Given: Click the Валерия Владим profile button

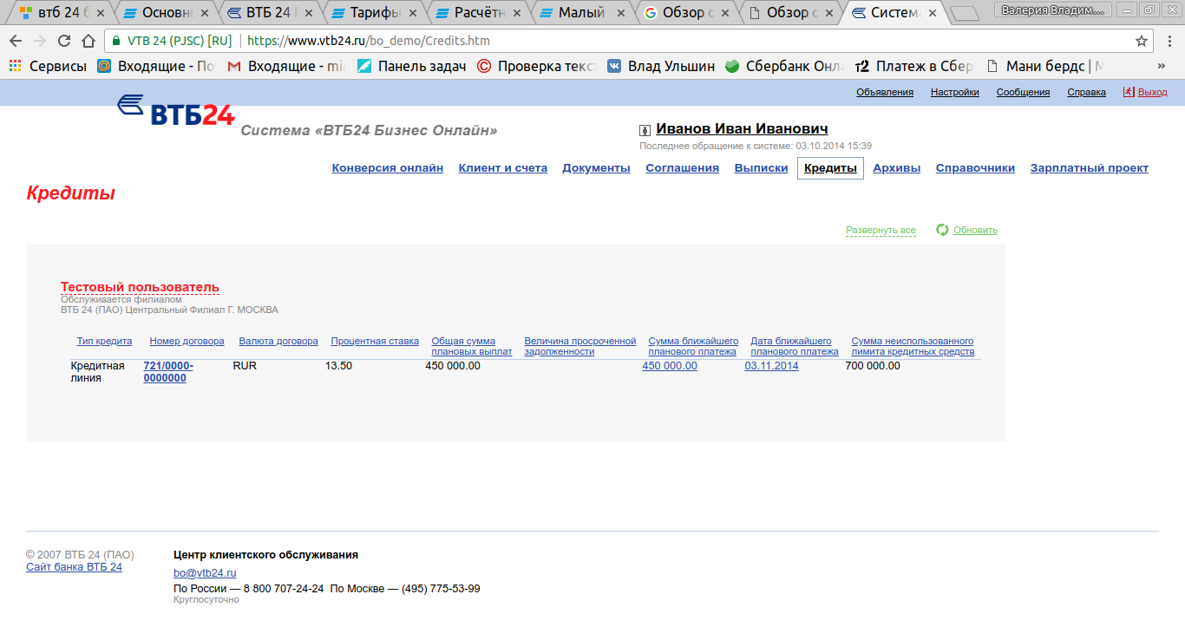Looking at the screenshot, I should (1055, 10).
